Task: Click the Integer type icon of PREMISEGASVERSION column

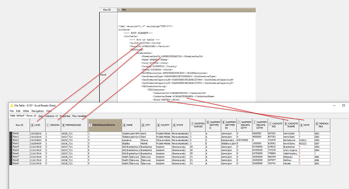Action: pyautogui.click(x=90, y=125)
